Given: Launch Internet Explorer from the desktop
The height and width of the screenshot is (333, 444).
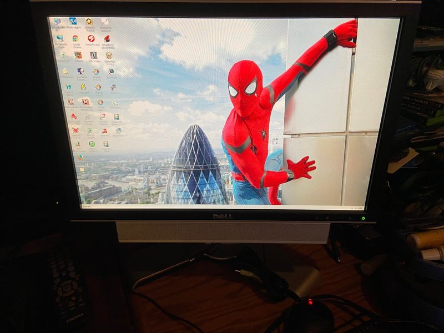Looking at the screenshot, I should click(68, 87).
